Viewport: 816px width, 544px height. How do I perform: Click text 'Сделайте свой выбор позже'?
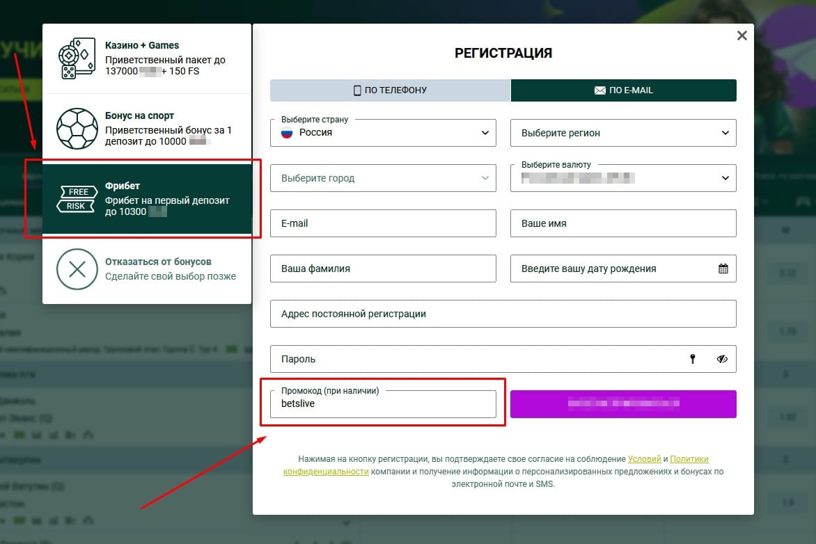[171, 276]
